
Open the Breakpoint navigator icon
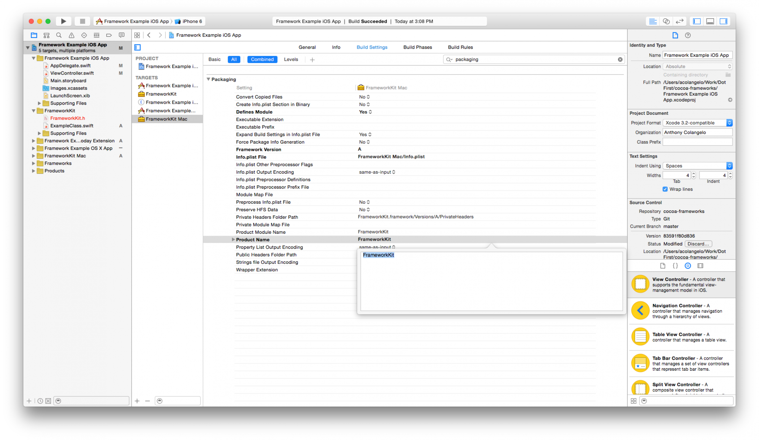click(x=109, y=35)
